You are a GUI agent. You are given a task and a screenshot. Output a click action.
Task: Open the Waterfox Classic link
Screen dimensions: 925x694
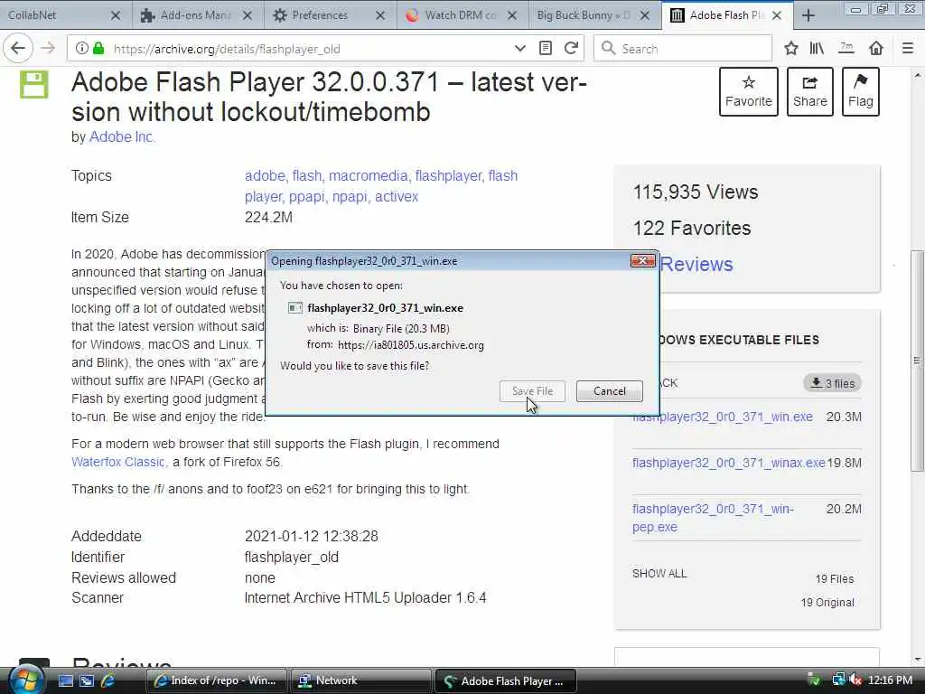click(118, 462)
